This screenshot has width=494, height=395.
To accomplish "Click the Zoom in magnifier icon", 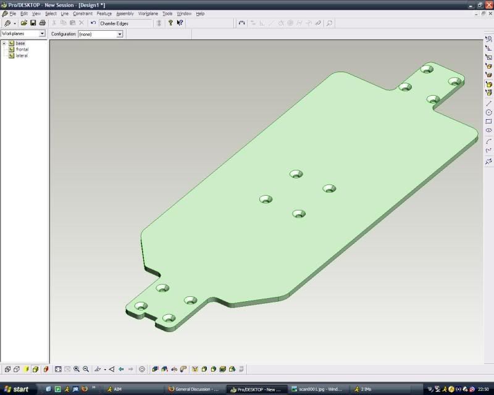I will [77, 369].
